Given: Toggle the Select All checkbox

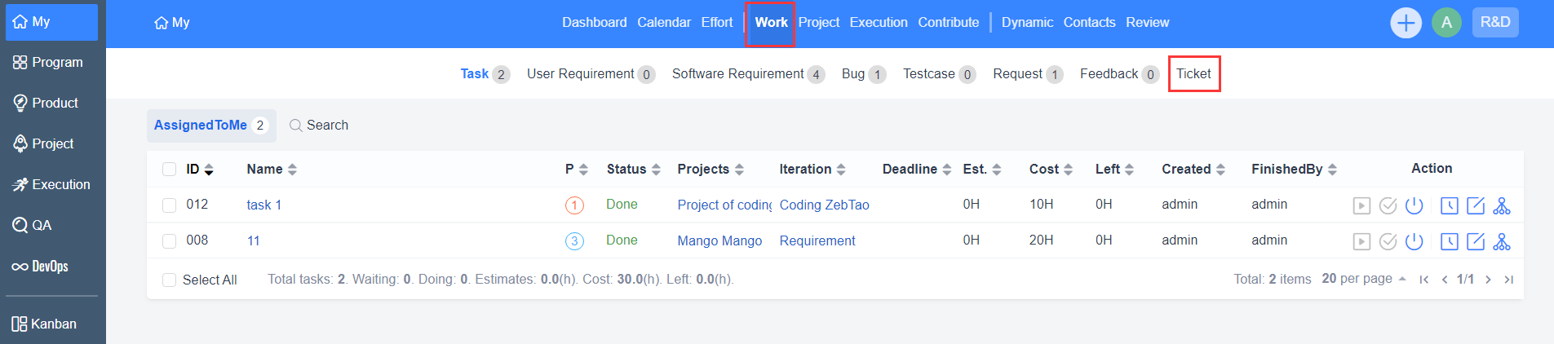Looking at the screenshot, I should click(x=170, y=280).
